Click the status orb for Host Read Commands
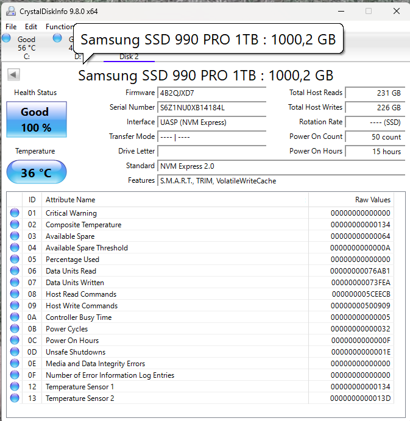410x421 pixels. point(15,294)
